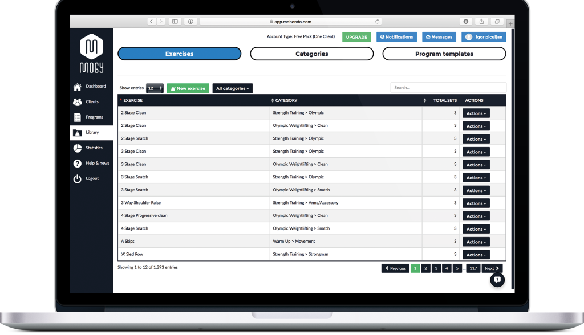Switch to the Program templates tab
The width and height of the screenshot is (584, 335).
(x=444, y=54)
